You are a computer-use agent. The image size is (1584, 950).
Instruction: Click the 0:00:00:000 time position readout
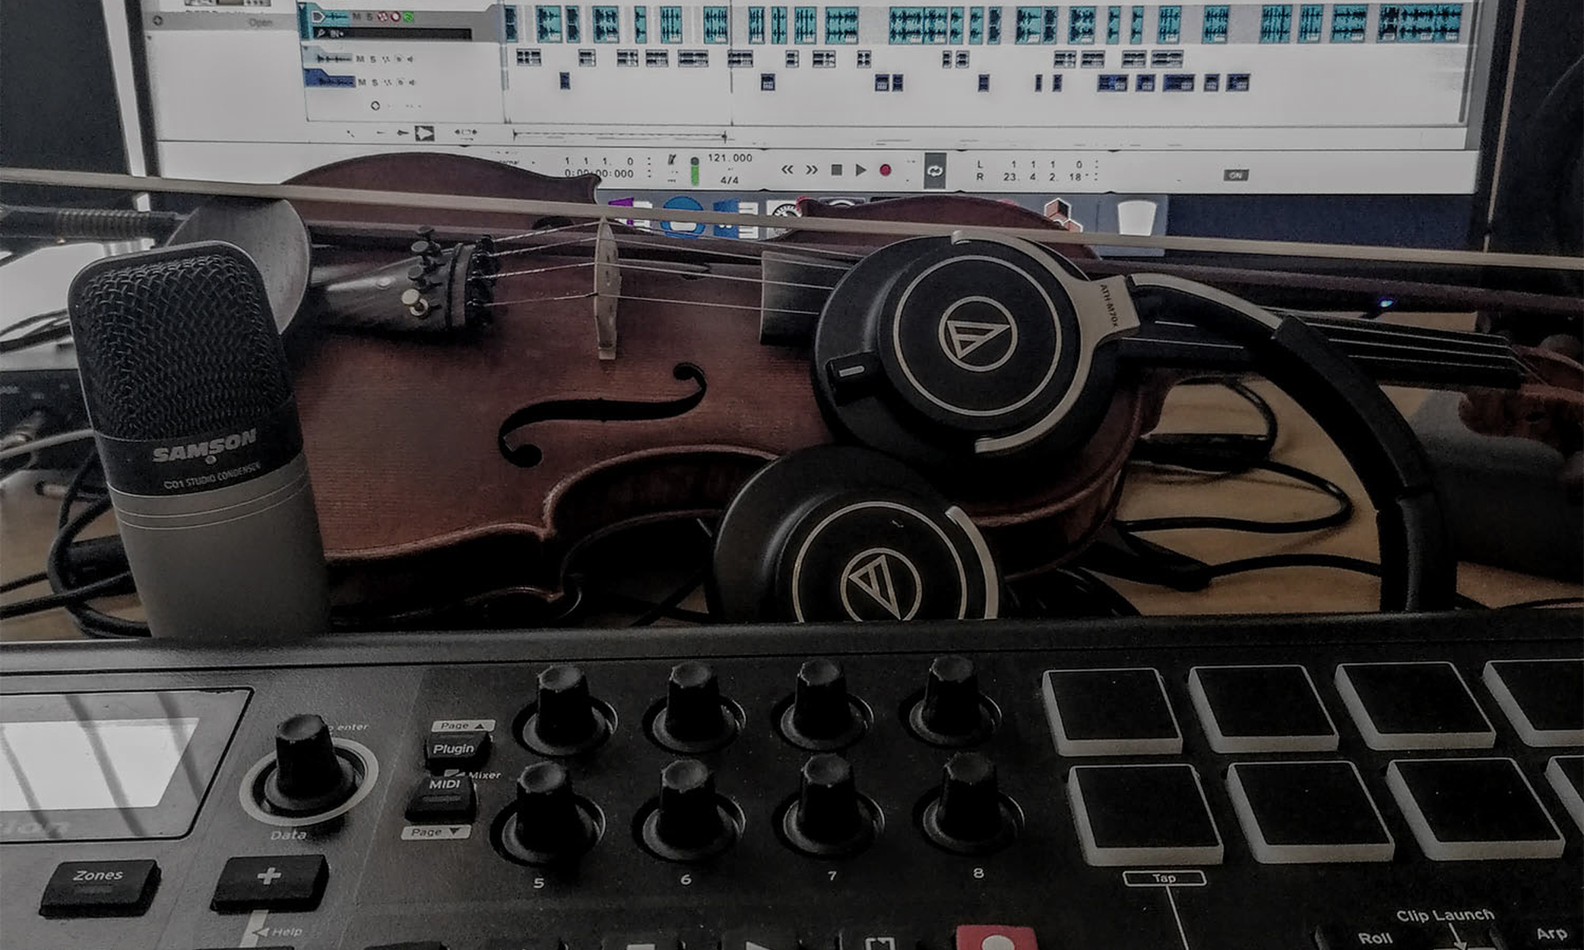[x=599, y=173]
